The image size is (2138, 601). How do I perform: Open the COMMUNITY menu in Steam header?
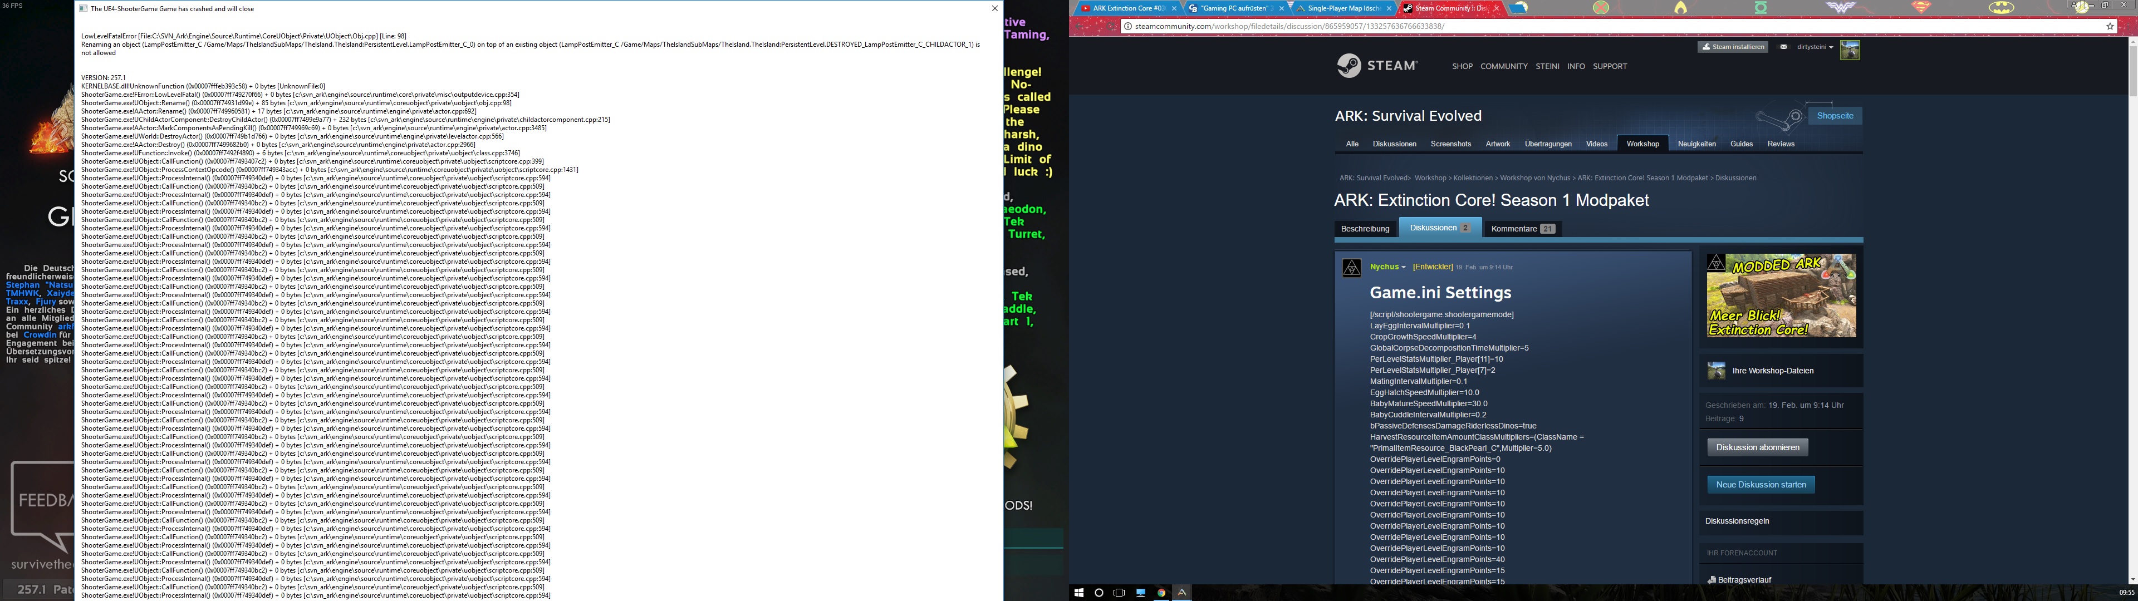[x=1503, y=66]
